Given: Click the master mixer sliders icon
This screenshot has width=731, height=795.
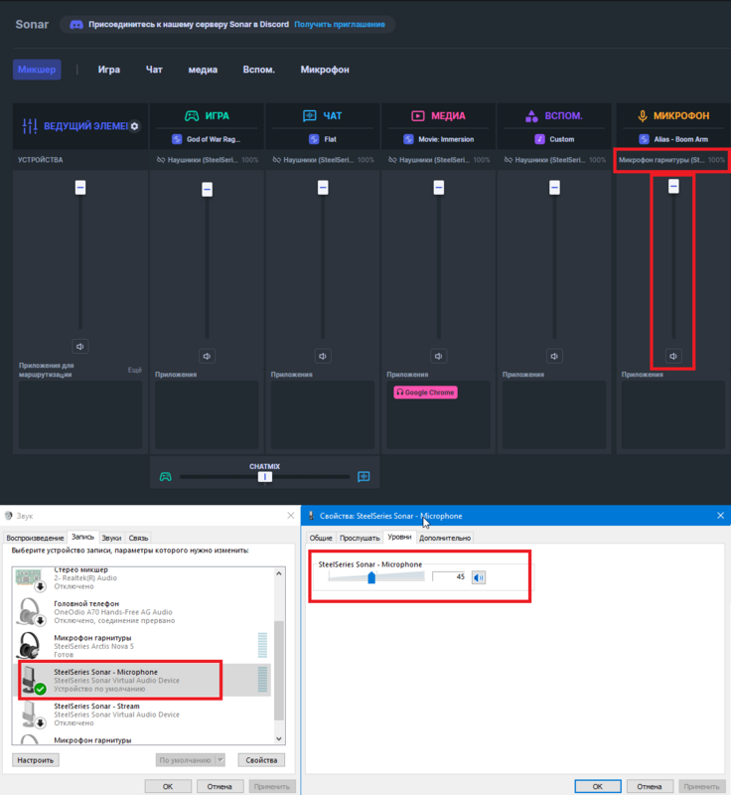Looking at the screenshot, I should [30, 126].
